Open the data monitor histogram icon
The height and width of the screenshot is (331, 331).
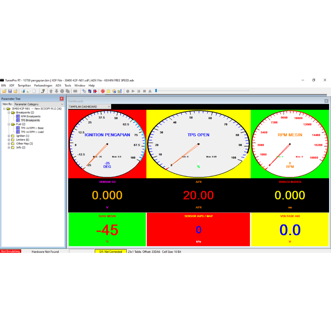click(120, 91)
